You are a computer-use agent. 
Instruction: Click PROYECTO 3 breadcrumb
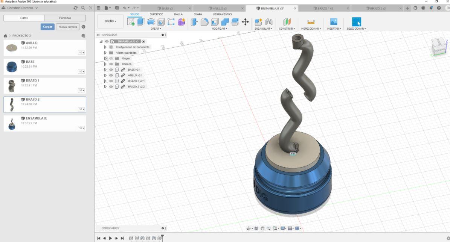[x=21, y=36]
